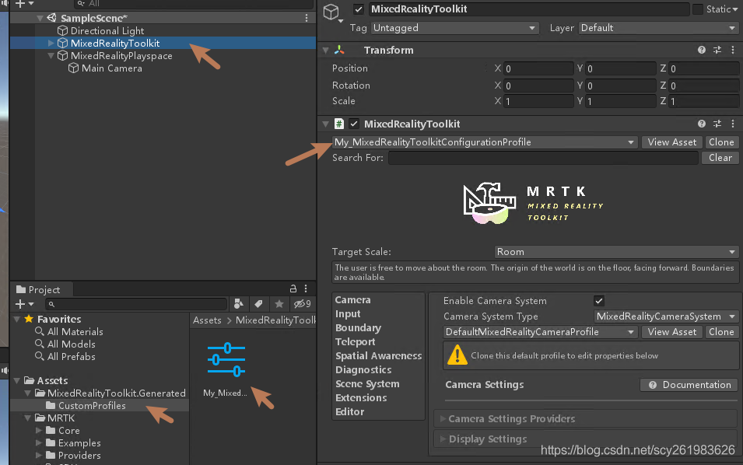Screen dimensions: 743x465
Task: Click the favorites star icon in Project toolbar
Action: [x=279, y=303]
